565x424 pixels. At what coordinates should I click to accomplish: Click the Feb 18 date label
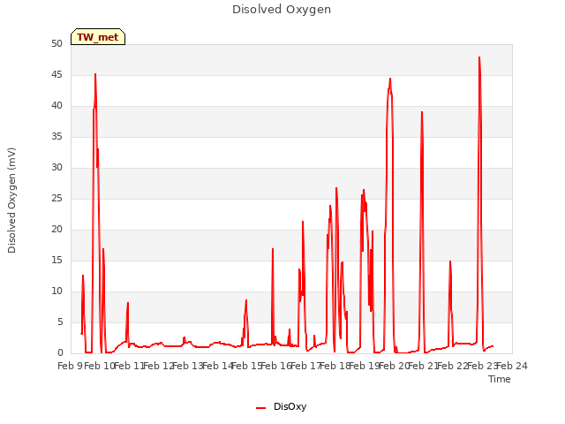pyautogui.click(x=335, y=367)
